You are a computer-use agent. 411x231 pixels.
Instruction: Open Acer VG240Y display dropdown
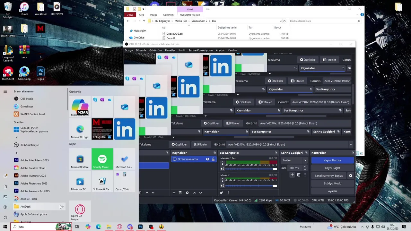[x=290, y=144]
